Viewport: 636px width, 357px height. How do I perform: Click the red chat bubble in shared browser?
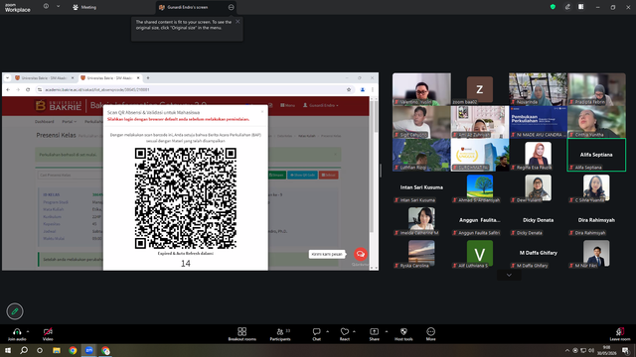point(360,254)
